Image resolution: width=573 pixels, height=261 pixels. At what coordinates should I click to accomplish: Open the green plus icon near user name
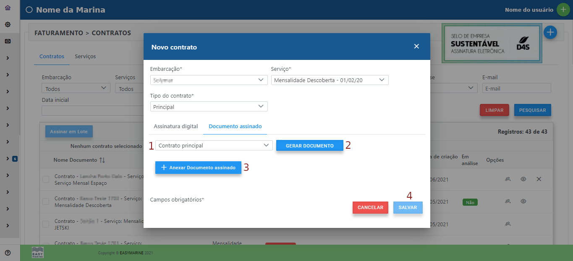click(x=563, y=9)
